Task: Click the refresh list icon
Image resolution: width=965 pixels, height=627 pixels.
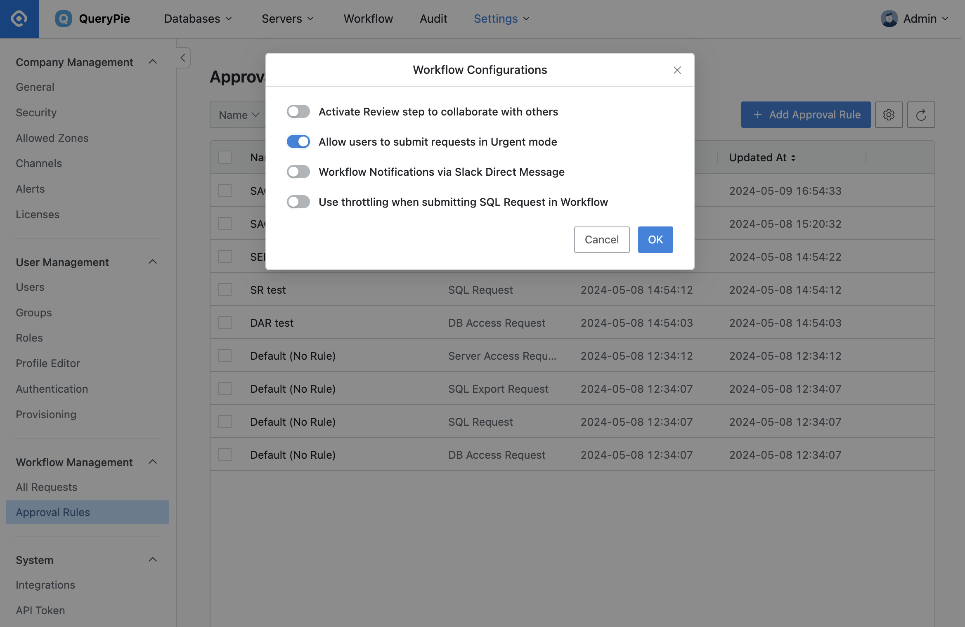Action: pos(921,115)
